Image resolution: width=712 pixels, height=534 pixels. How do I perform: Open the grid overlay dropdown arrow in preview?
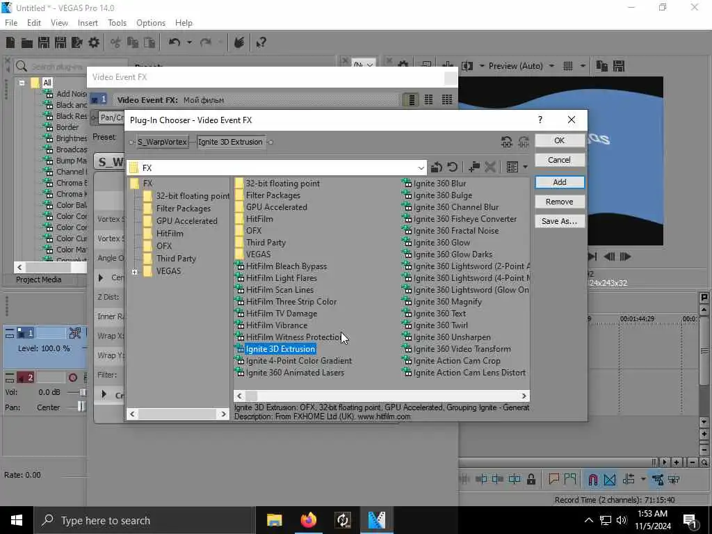click(583, 66)
